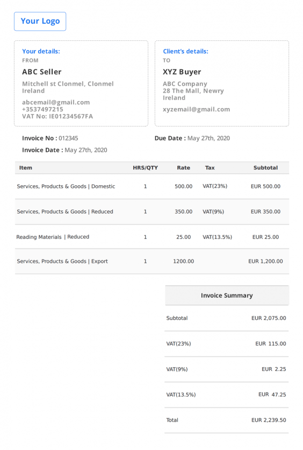Click the Invoice Summary header

coord(227,296)
